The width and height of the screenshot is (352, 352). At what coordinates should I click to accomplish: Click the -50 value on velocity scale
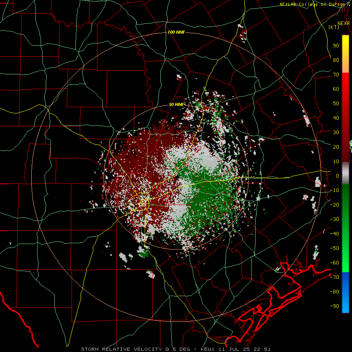[334, 248]
